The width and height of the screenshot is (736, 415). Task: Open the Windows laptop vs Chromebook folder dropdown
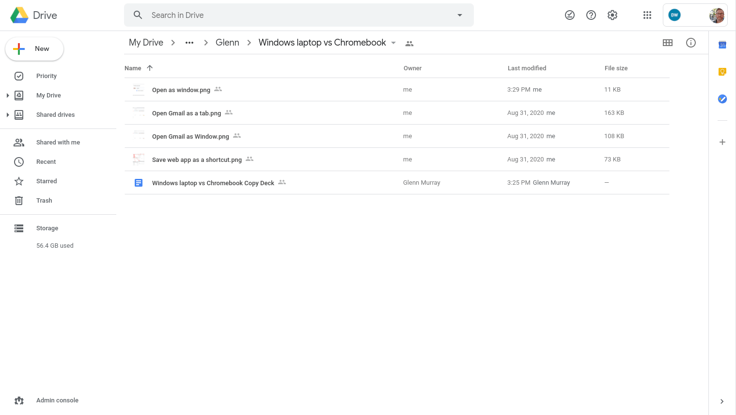393,43
